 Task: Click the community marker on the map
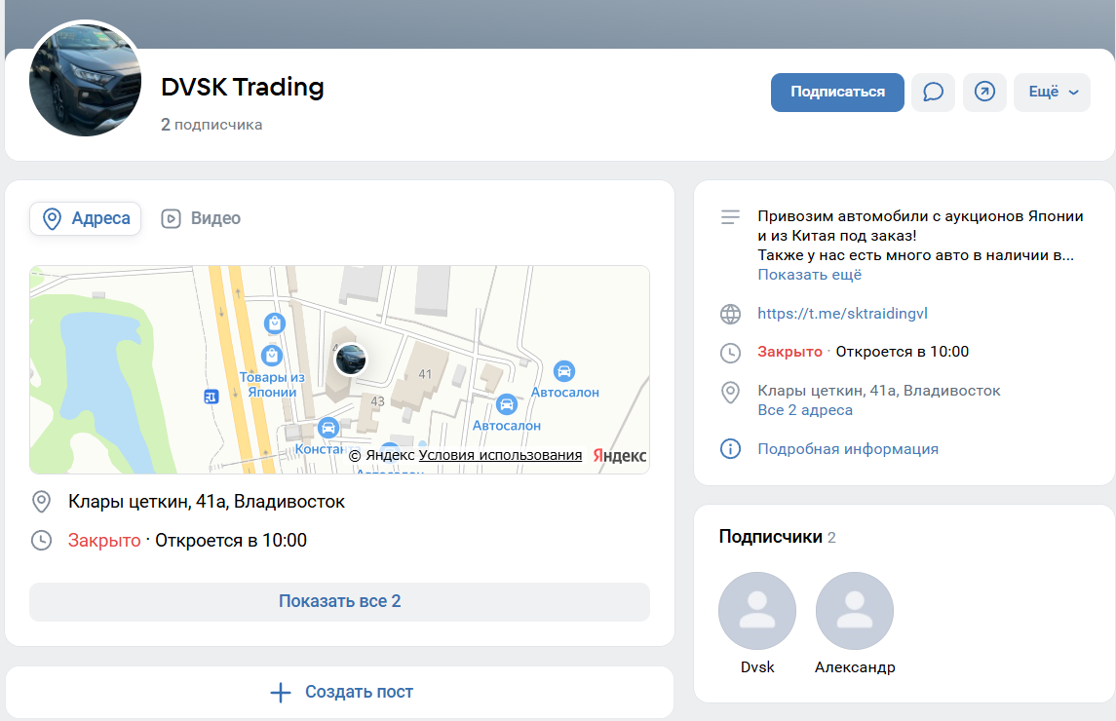pos(351,360)
